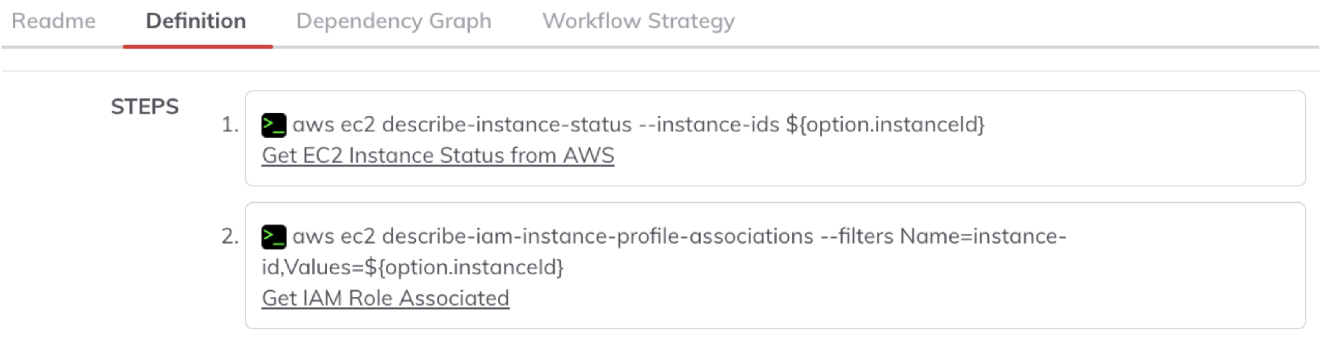Screen dimensions: 1320x352
Task: Select the step 1 box
Action: [775, 138]
